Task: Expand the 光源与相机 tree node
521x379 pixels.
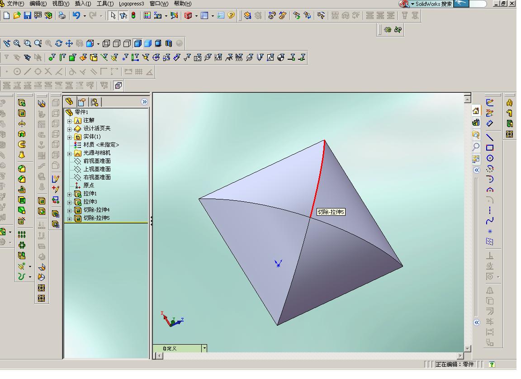Action: [70, 154]
